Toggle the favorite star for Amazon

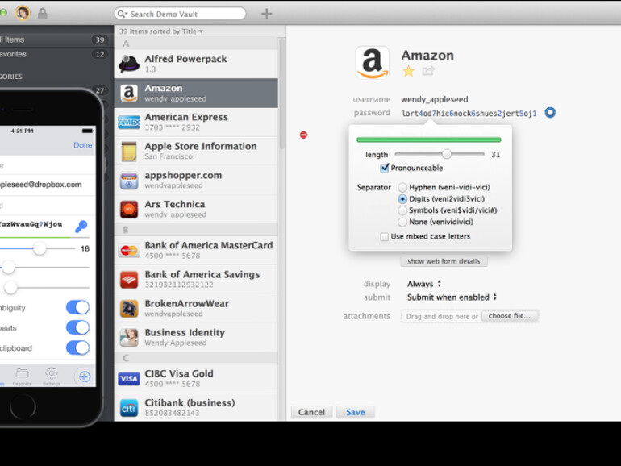[x=408, y=71]
